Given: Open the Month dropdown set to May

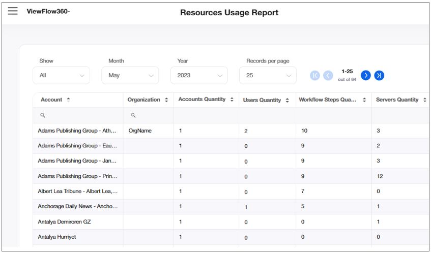Looking at the screenshot, I should [x=130, y=75].
